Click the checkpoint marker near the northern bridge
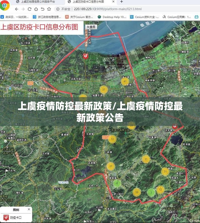200x223 pixels. (86, 56)
